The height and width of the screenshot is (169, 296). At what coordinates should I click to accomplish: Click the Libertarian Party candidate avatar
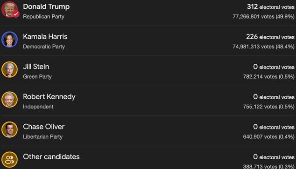coord(9,130)
